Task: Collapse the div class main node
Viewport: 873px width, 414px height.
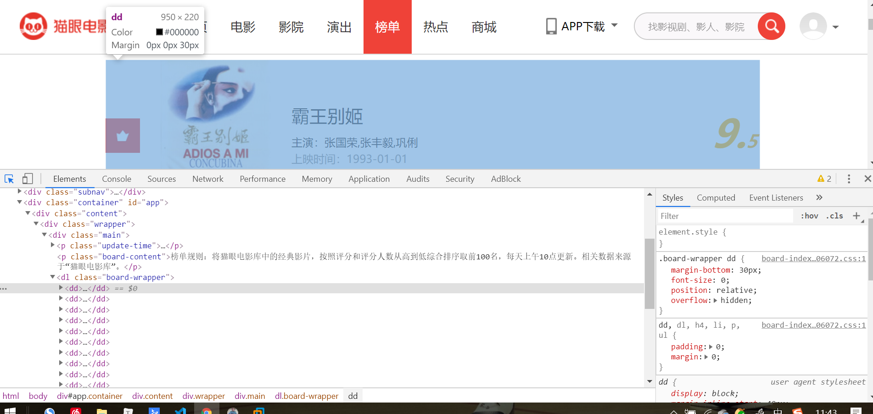Action: click(44, 235)
